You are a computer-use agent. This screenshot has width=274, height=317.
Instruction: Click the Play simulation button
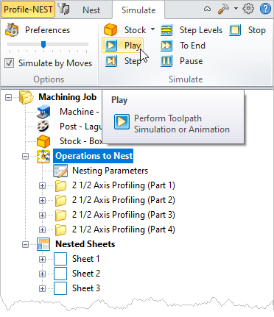point(122,46)
